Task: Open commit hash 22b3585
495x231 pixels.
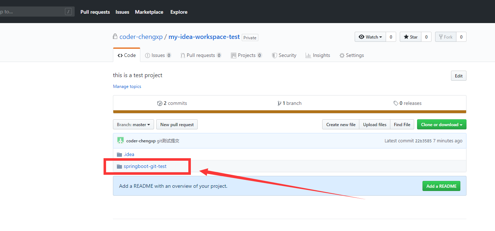Action: (423, 141)
